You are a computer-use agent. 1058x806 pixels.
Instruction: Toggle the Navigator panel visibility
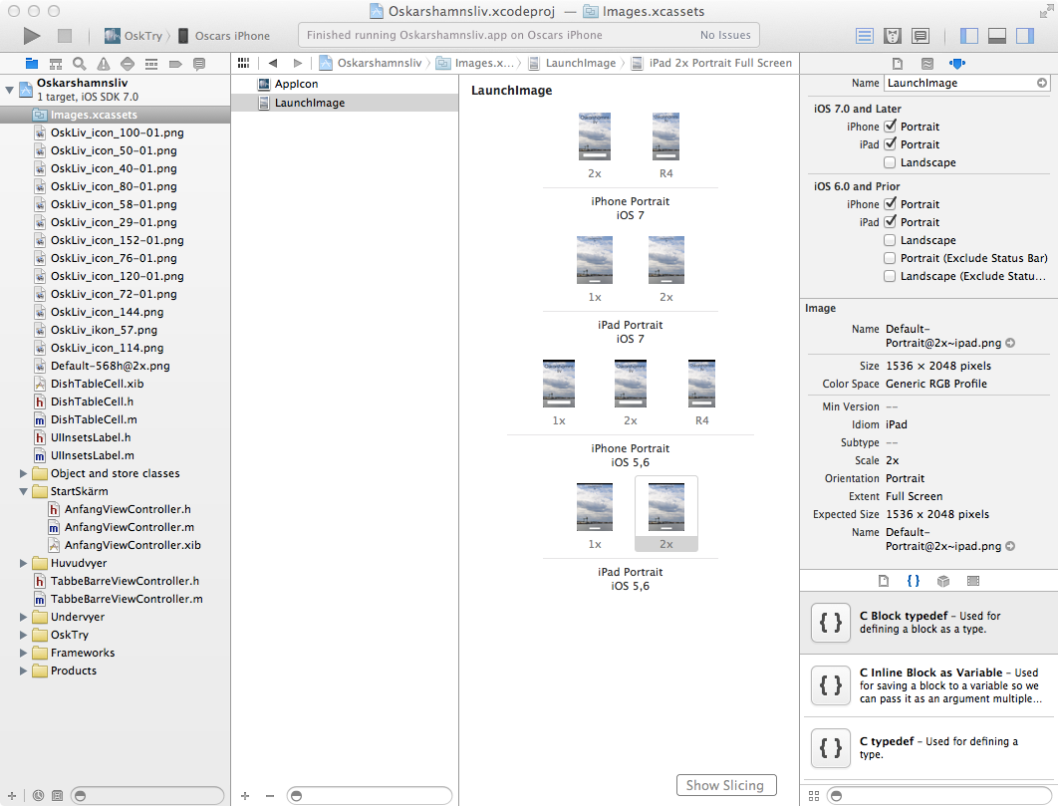(969, 36)
